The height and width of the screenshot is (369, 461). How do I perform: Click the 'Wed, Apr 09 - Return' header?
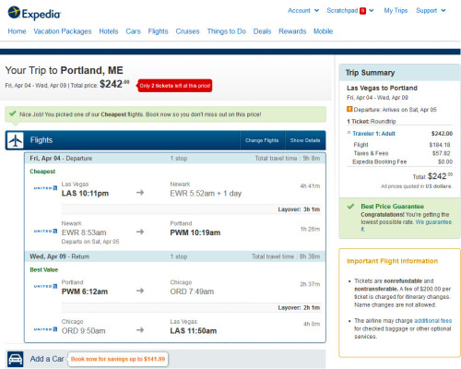click(60, 256)
